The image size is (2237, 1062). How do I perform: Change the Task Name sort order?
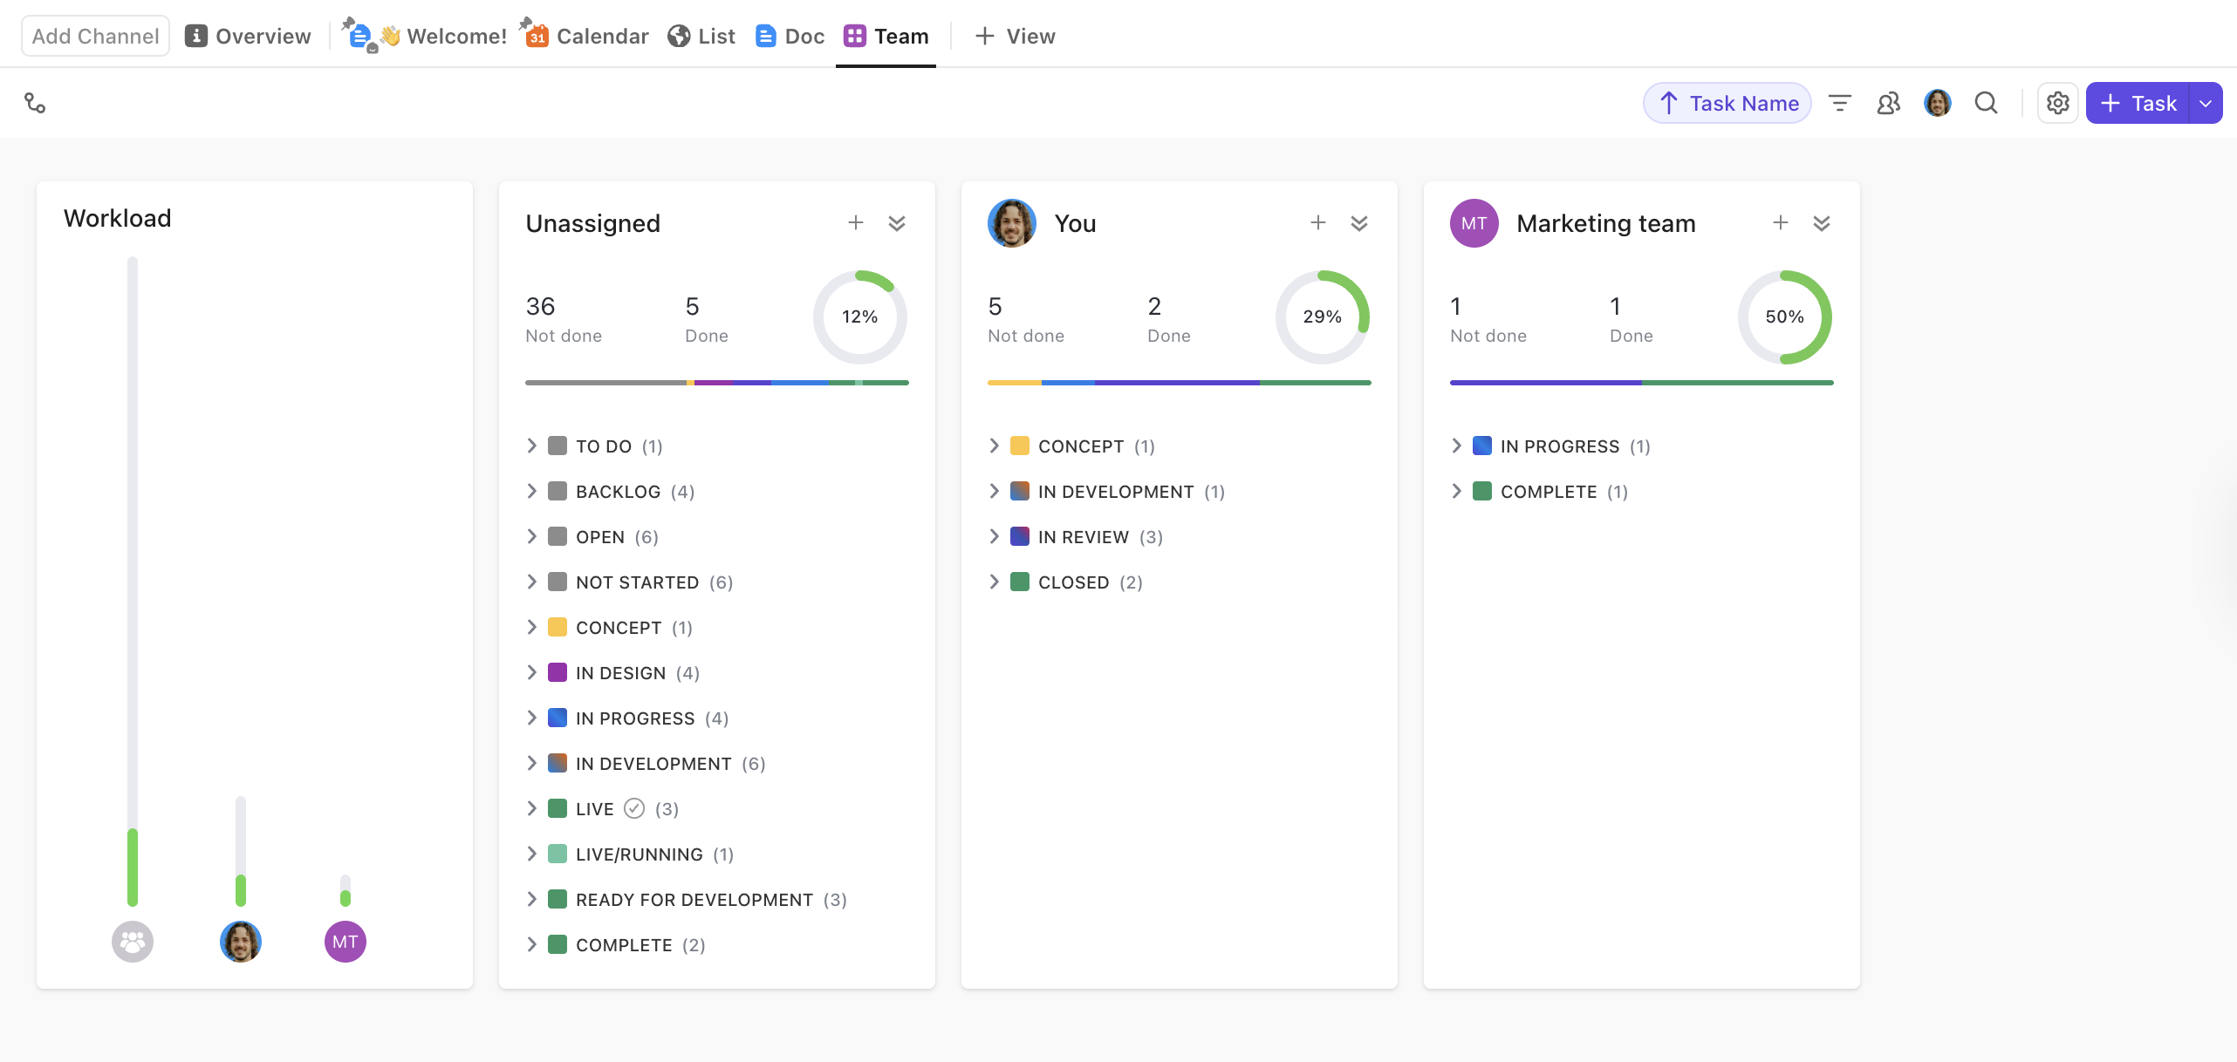pos(1727,102)
